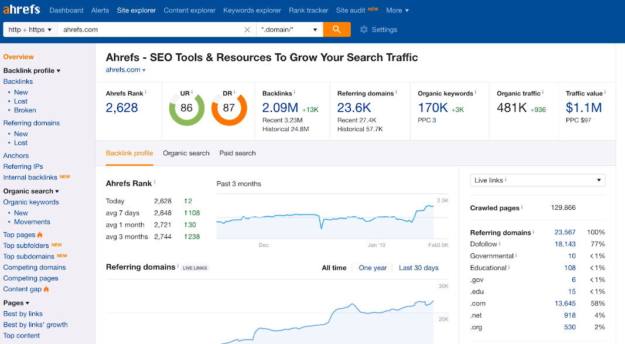
Task: Open Keywords explorer in the top navigation
Action: click(252, 11)
